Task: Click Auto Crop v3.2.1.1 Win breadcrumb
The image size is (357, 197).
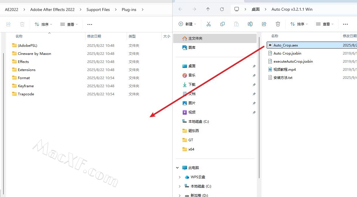Action: coord(292,9)
